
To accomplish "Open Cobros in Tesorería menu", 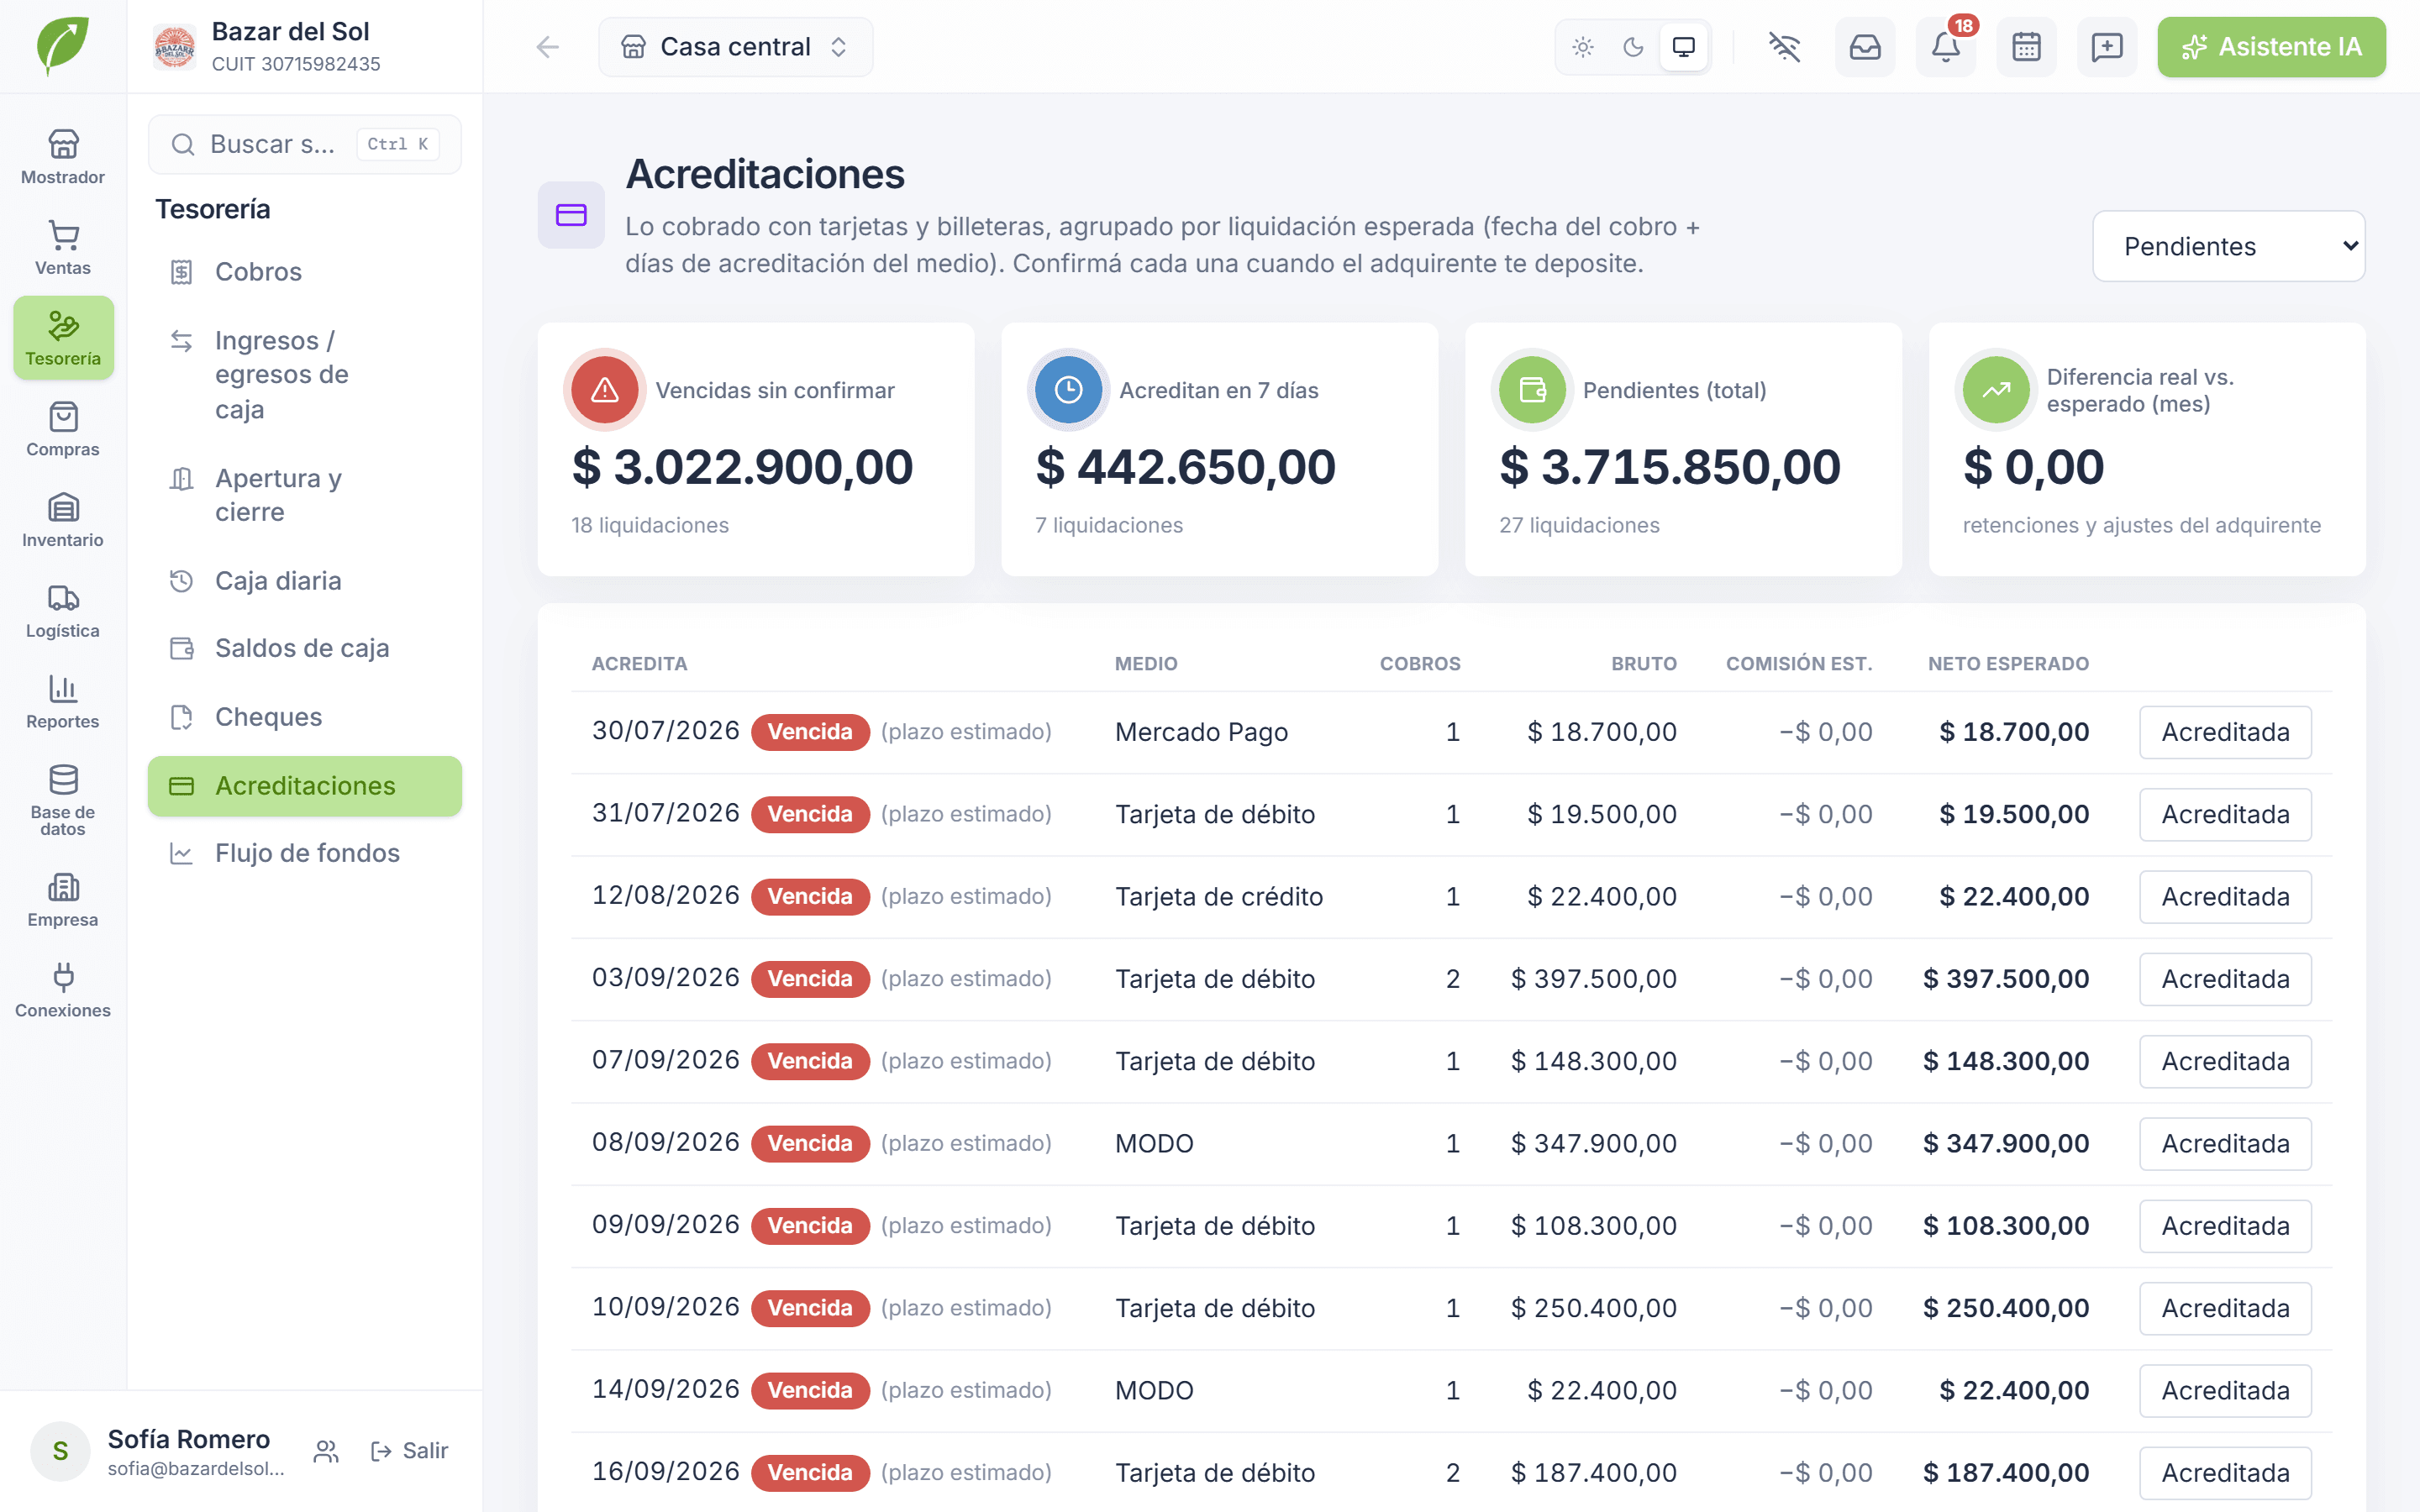I will pyautogui.click(x=305, y=272).
